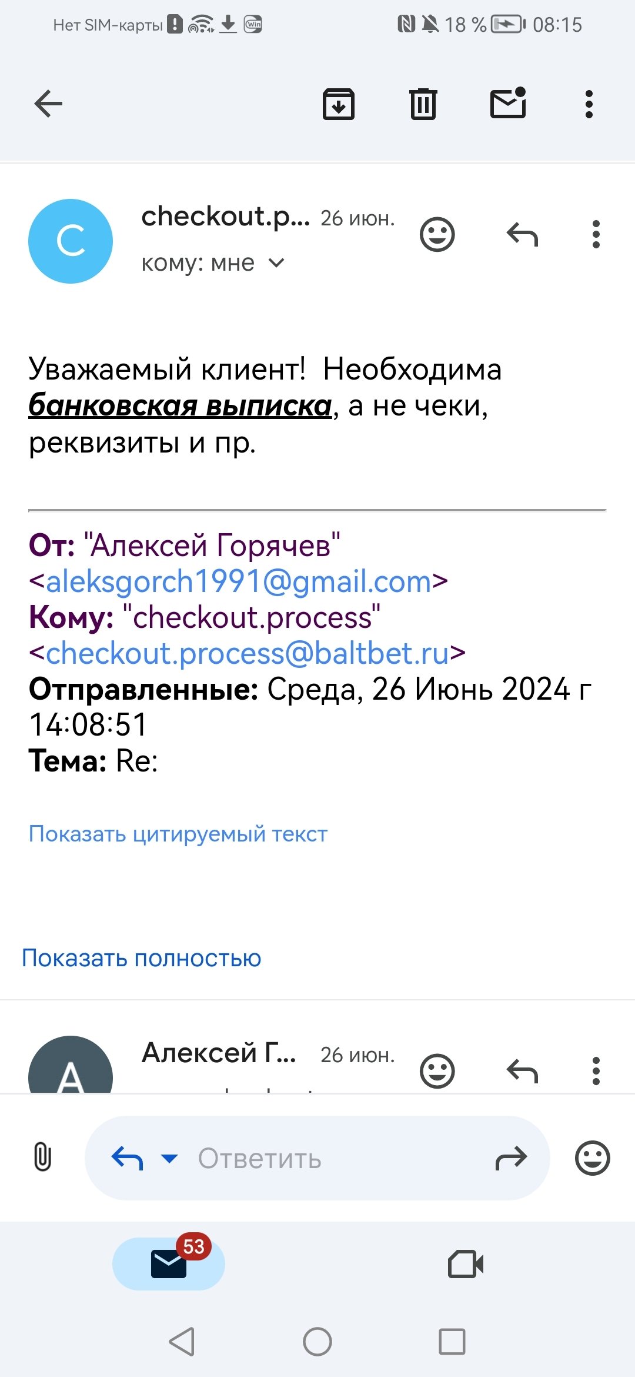This screenshot has height=1377, width=635.
Task: Show quoted text via 'Показать цитируемый текст'
Action: (178, 834)
